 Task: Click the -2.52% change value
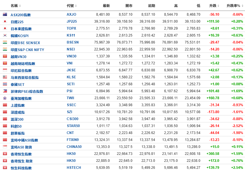click(x=237, y=126)
